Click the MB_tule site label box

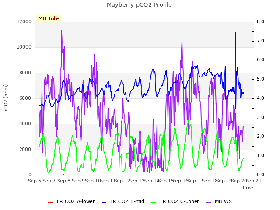pyautogui.click(x=49, y=18)
